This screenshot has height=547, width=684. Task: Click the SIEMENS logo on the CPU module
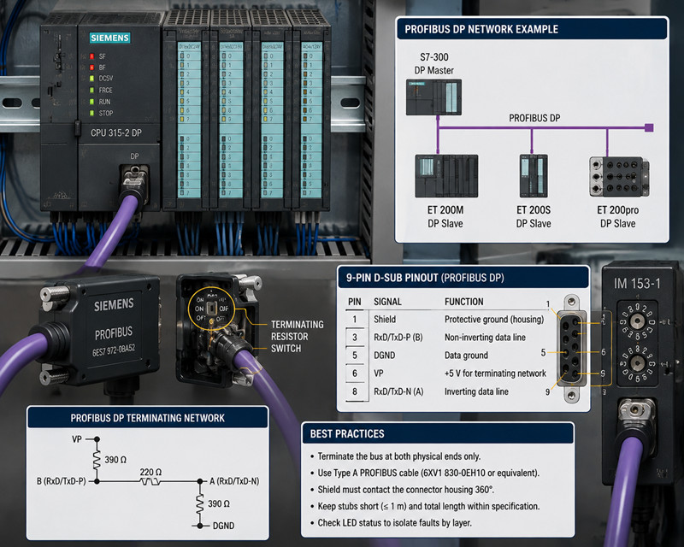click(x=110, y=38)
